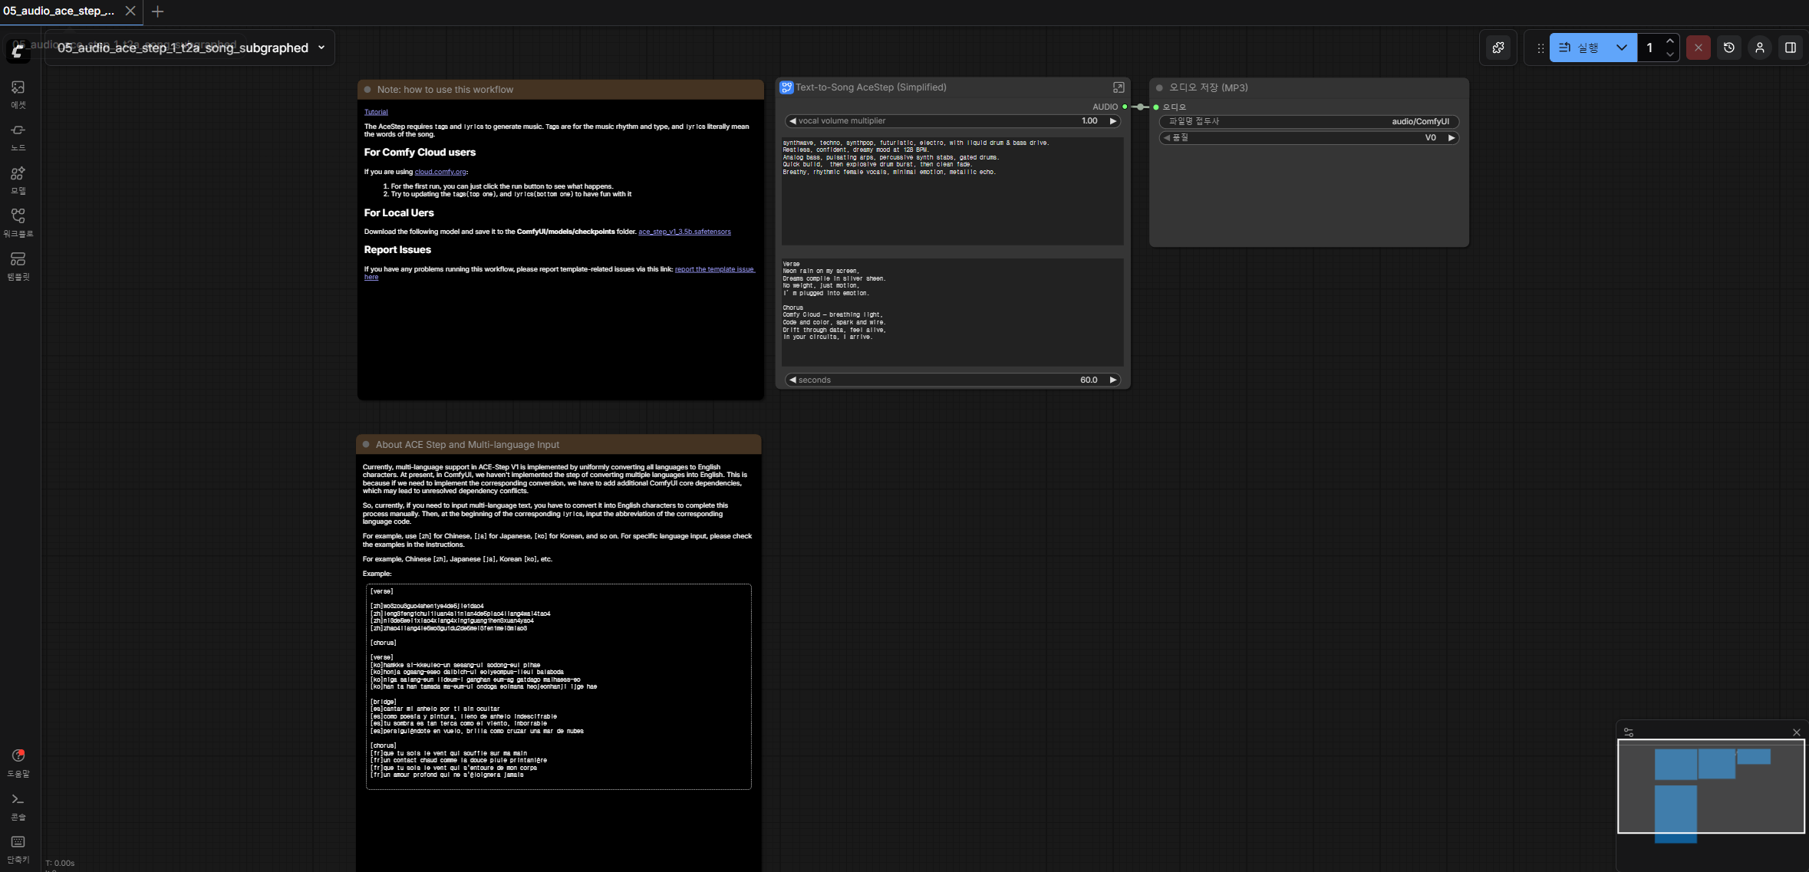Add a new workflow tab with plus
Image resolution: width=1809 pixels, height=872 pixels.
(157, 12)
